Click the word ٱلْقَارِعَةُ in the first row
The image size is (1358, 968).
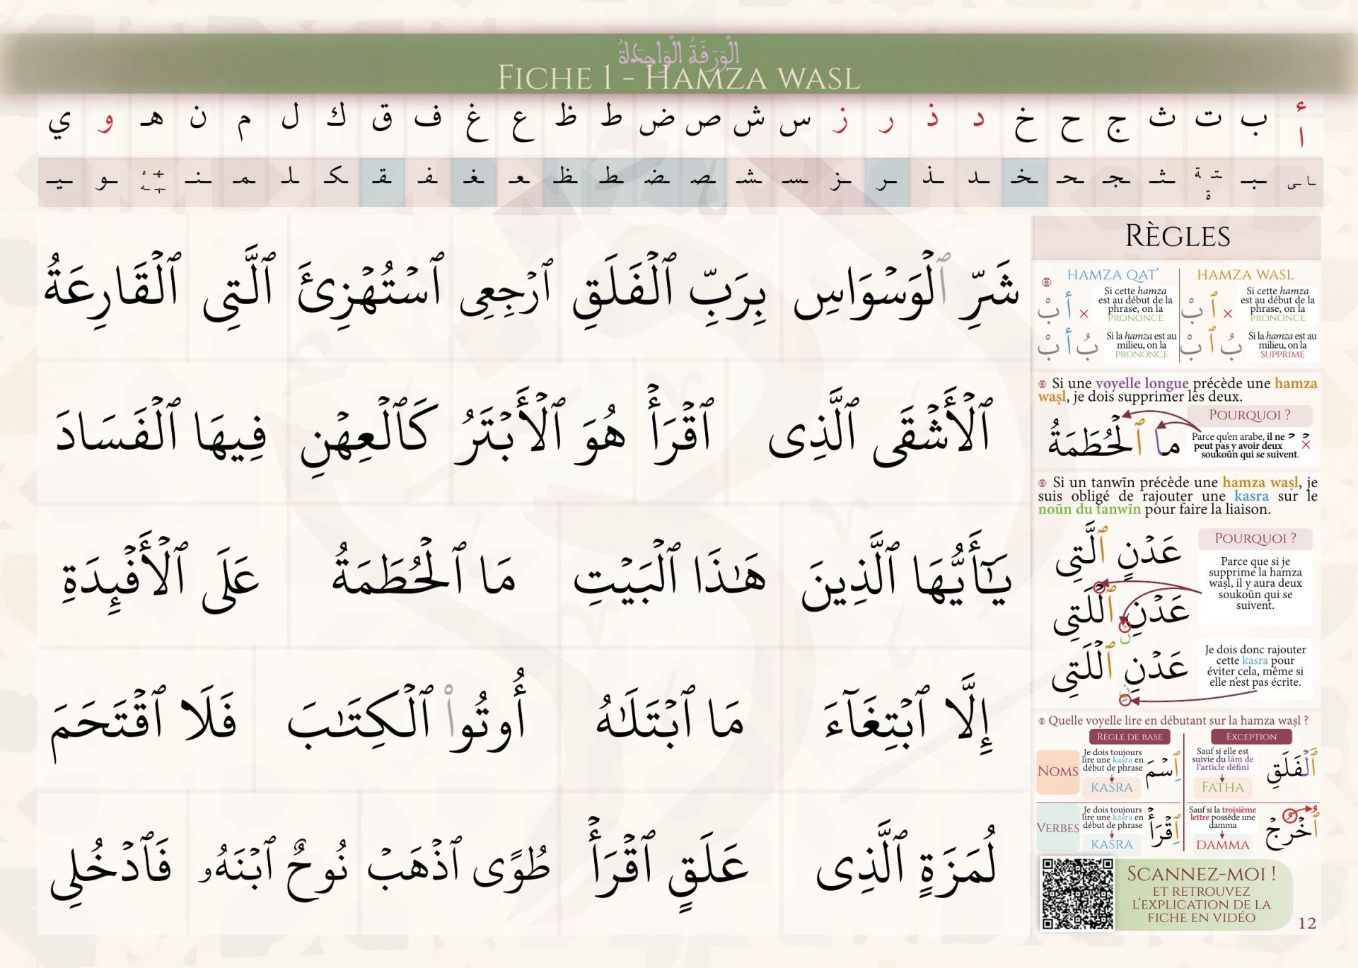(112, 287)
